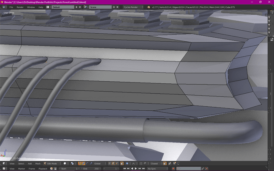Open the File menu
The image size is (274, 171).
(12, 7)
